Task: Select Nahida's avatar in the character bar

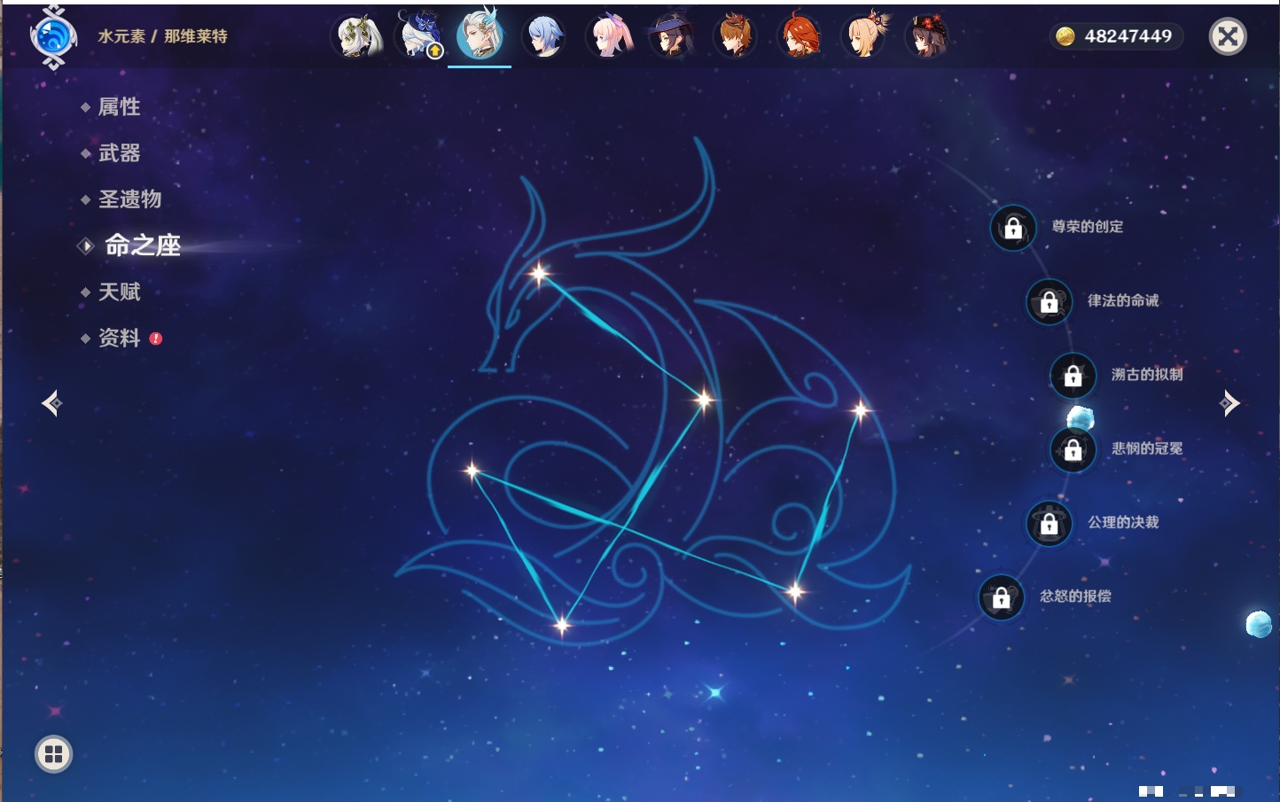Action: coord(357,37)
